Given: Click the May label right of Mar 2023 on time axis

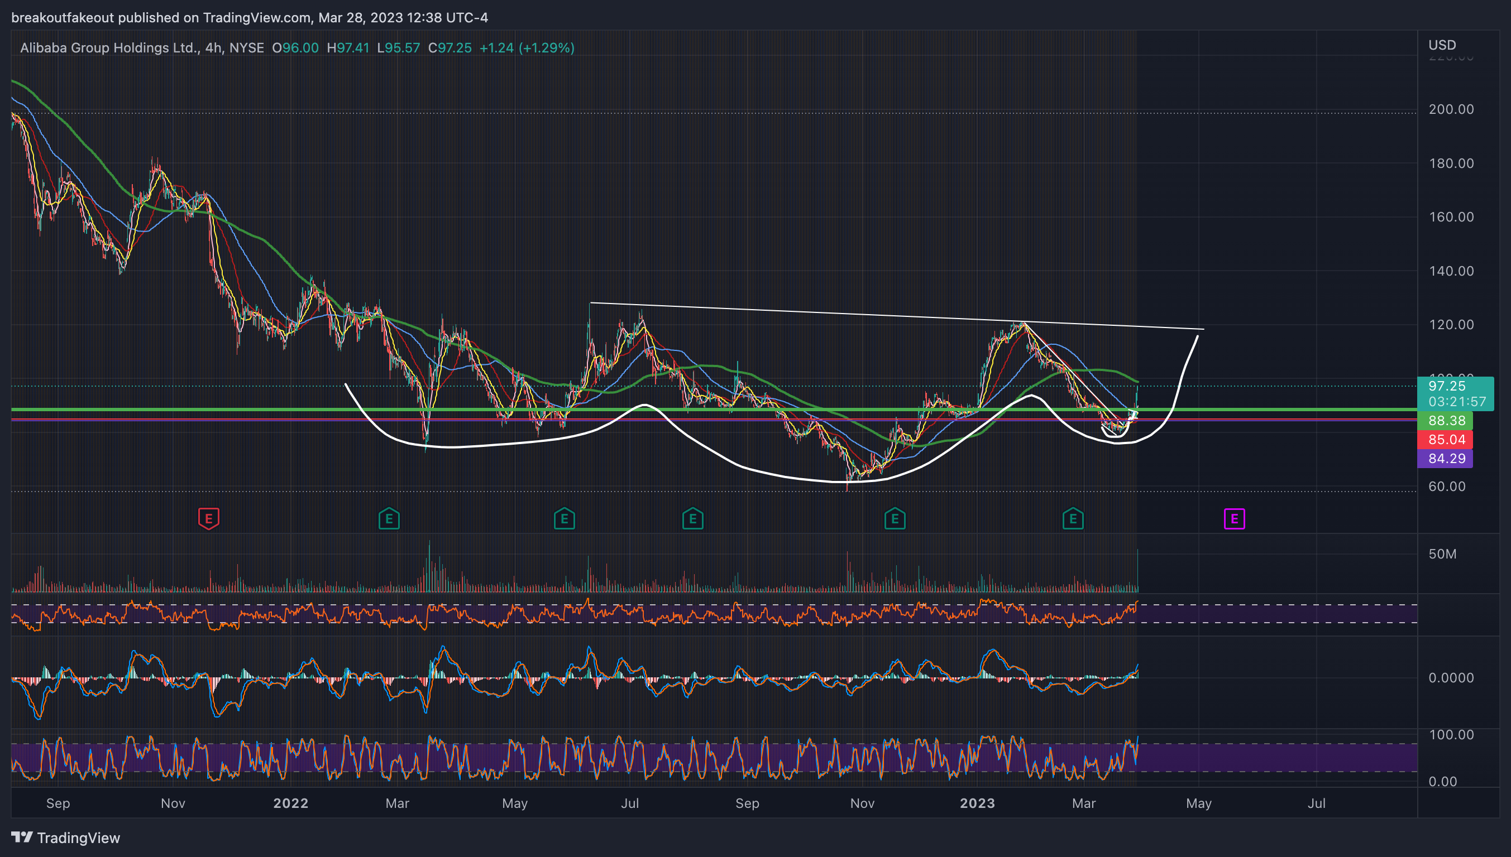Looking at the screenshot, I should pos(1199,803).
